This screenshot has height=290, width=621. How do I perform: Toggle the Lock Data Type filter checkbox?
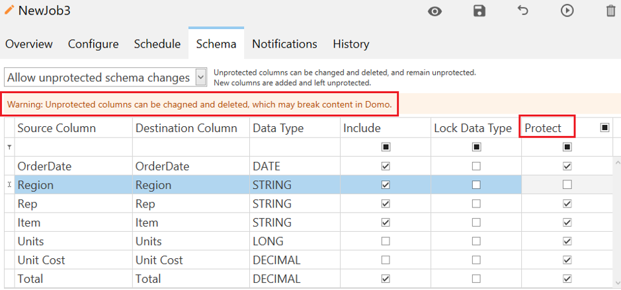click(x=476, y=147)
